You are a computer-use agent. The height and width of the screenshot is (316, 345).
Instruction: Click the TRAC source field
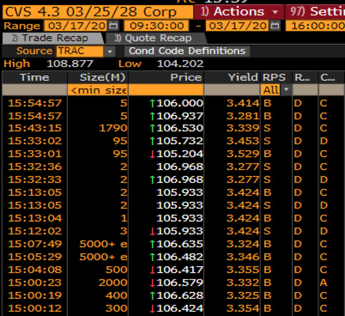click(x=80, y=52)
